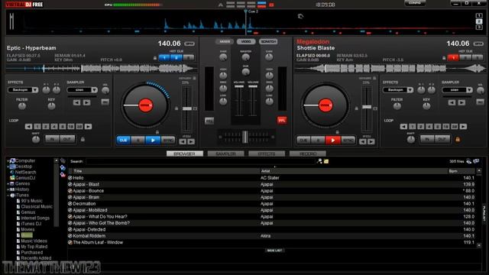489x275 pixels.
Task: Select track 'Ajapai - Blast'
Action: 271,184
